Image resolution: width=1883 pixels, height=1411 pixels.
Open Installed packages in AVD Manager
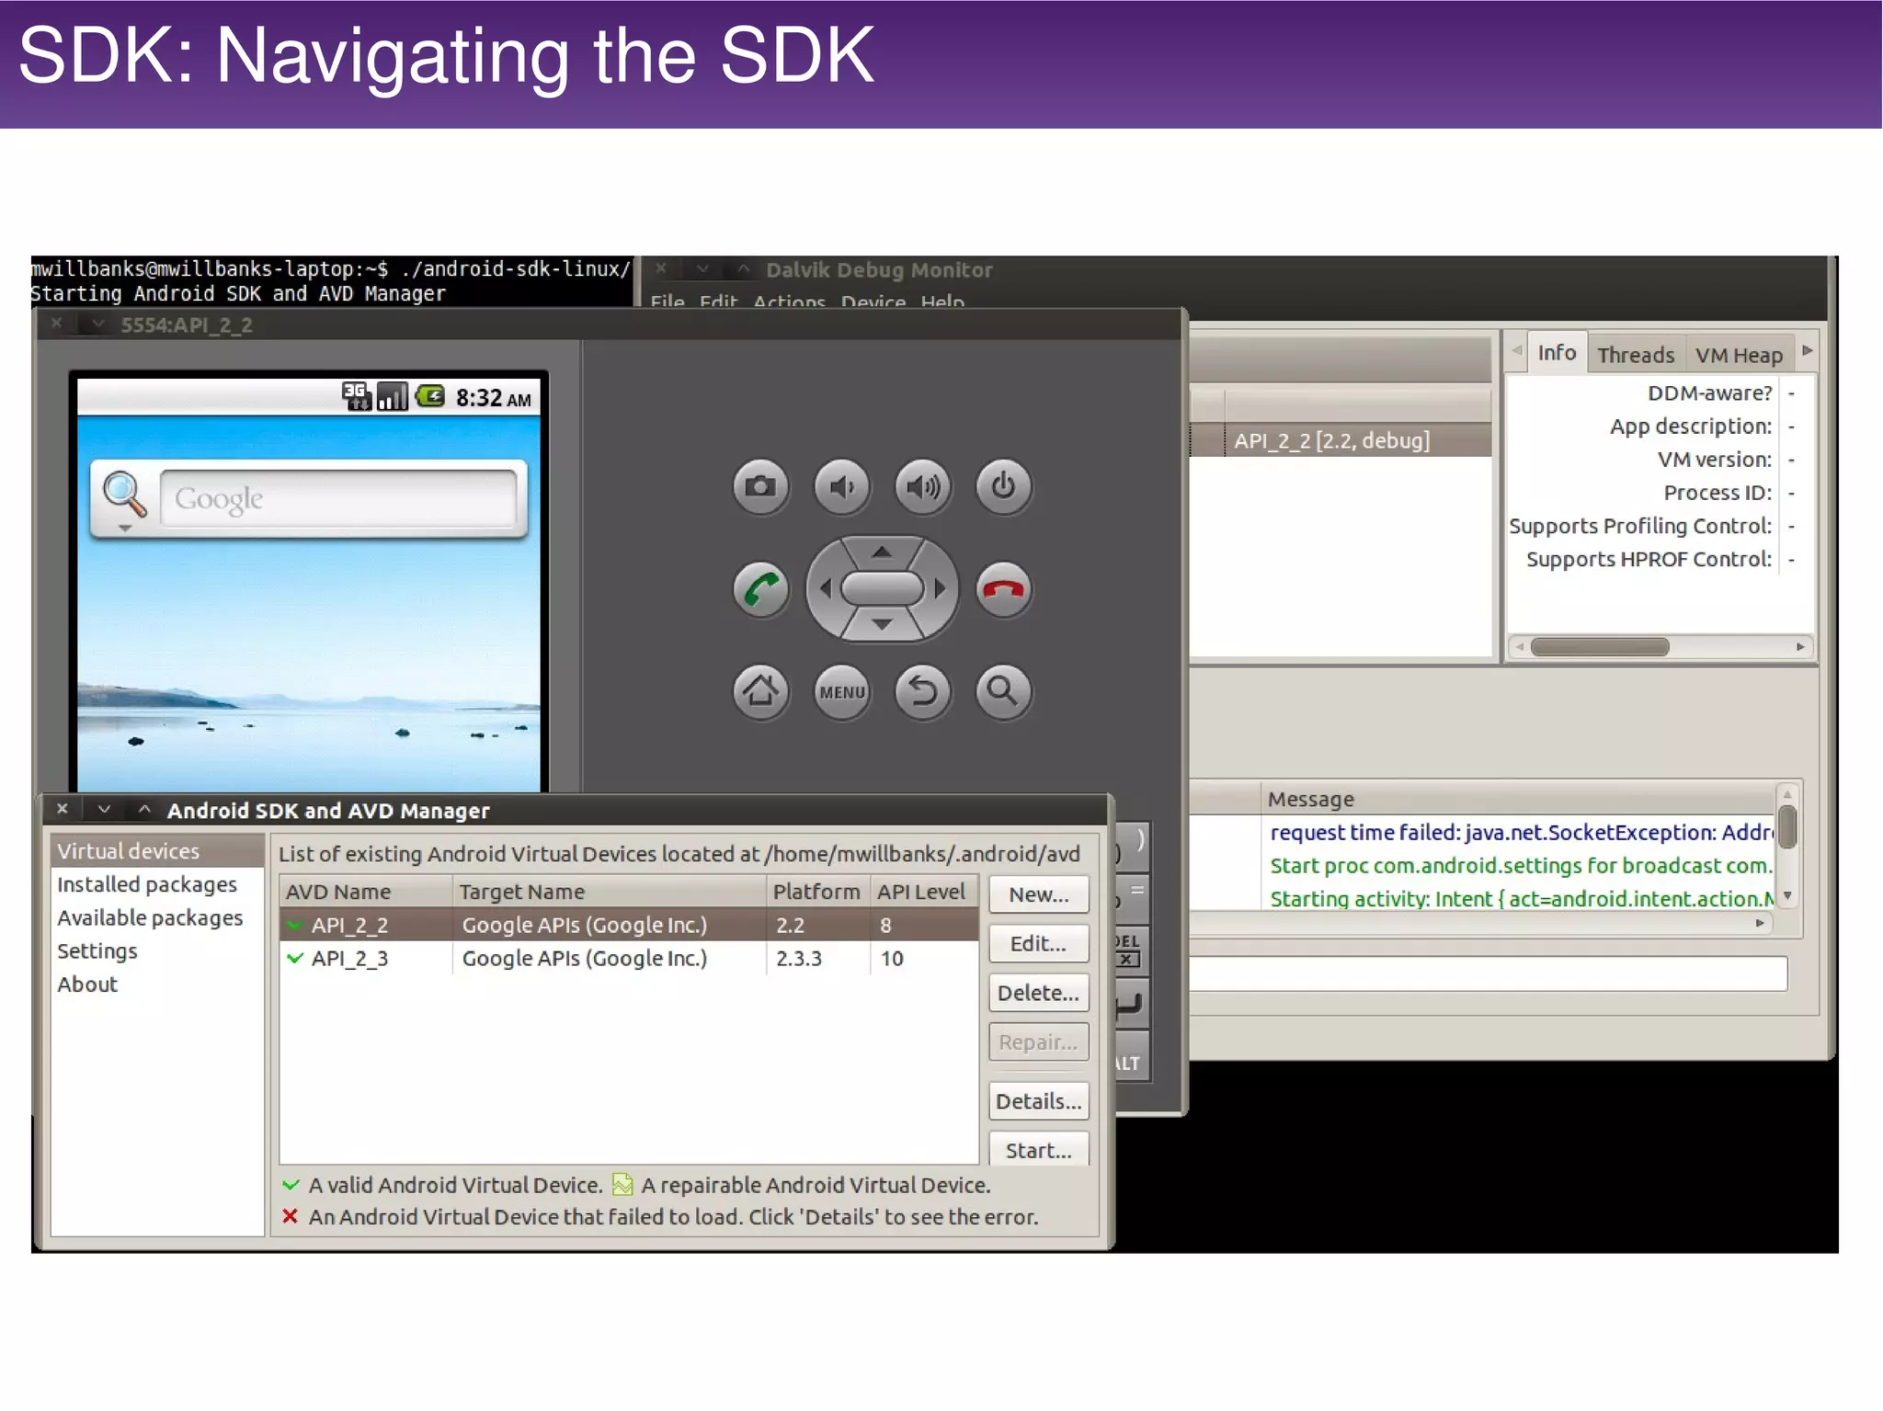point(147,884)
